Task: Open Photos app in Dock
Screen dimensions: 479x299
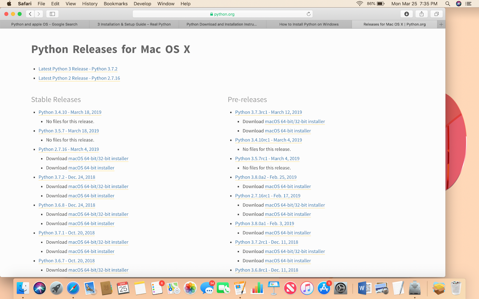Action: [190, 288]
